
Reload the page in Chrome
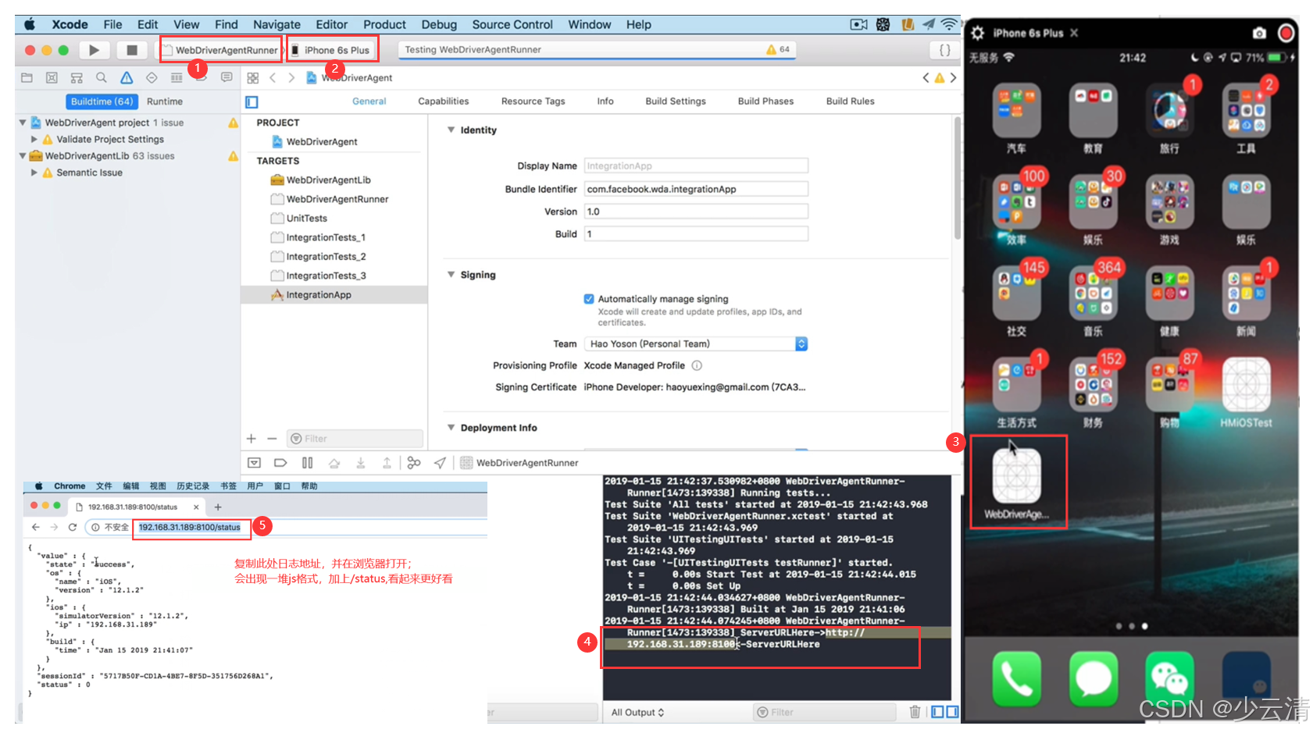tap(73, 527)
